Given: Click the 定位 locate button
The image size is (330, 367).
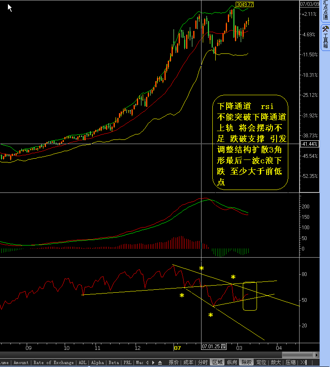Looking at the screenshot, I should tap(261, 362).
